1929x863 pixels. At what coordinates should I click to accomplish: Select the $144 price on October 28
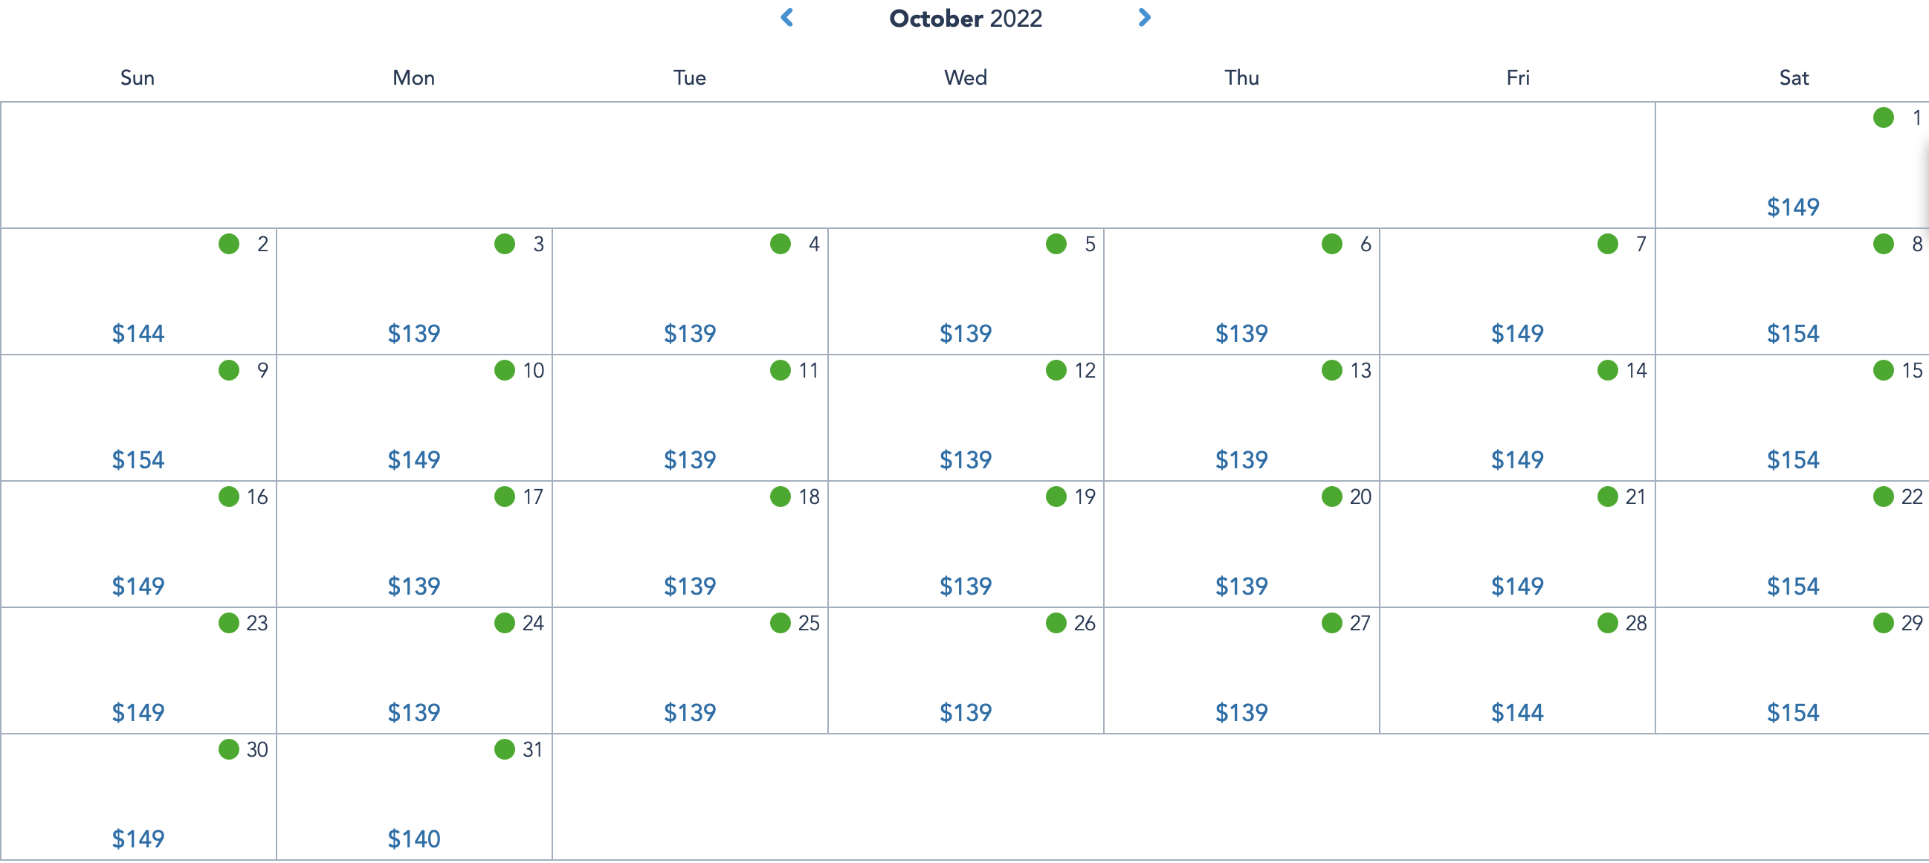(1517, 712)
